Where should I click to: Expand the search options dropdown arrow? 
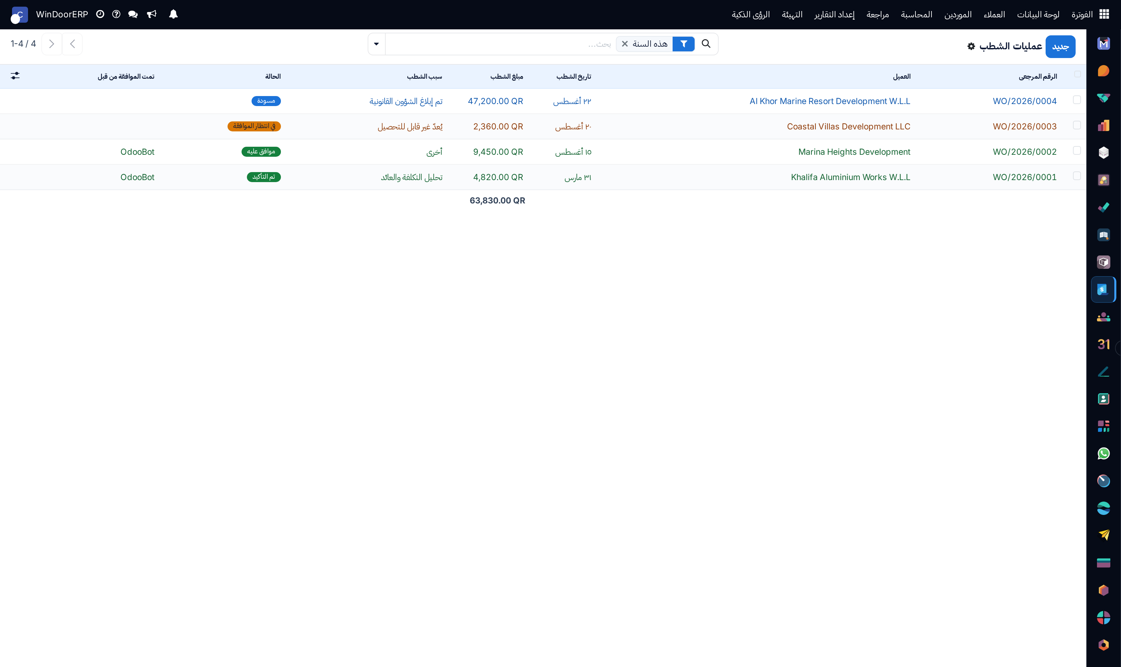coord(376,44)
